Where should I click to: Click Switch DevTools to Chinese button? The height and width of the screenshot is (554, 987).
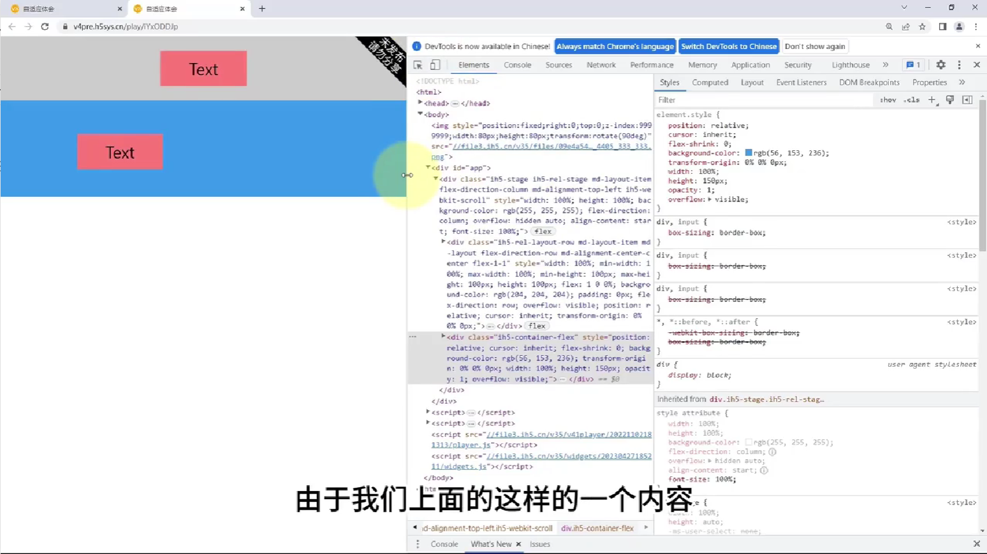(x=729, y=46)
